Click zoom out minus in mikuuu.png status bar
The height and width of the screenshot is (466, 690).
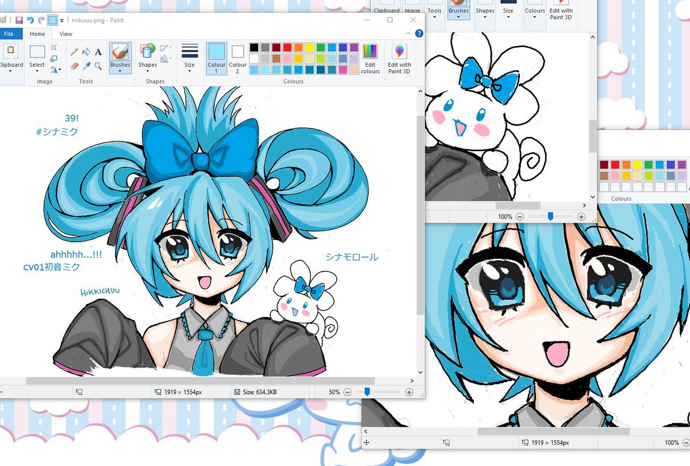click(x=347, y=392)
